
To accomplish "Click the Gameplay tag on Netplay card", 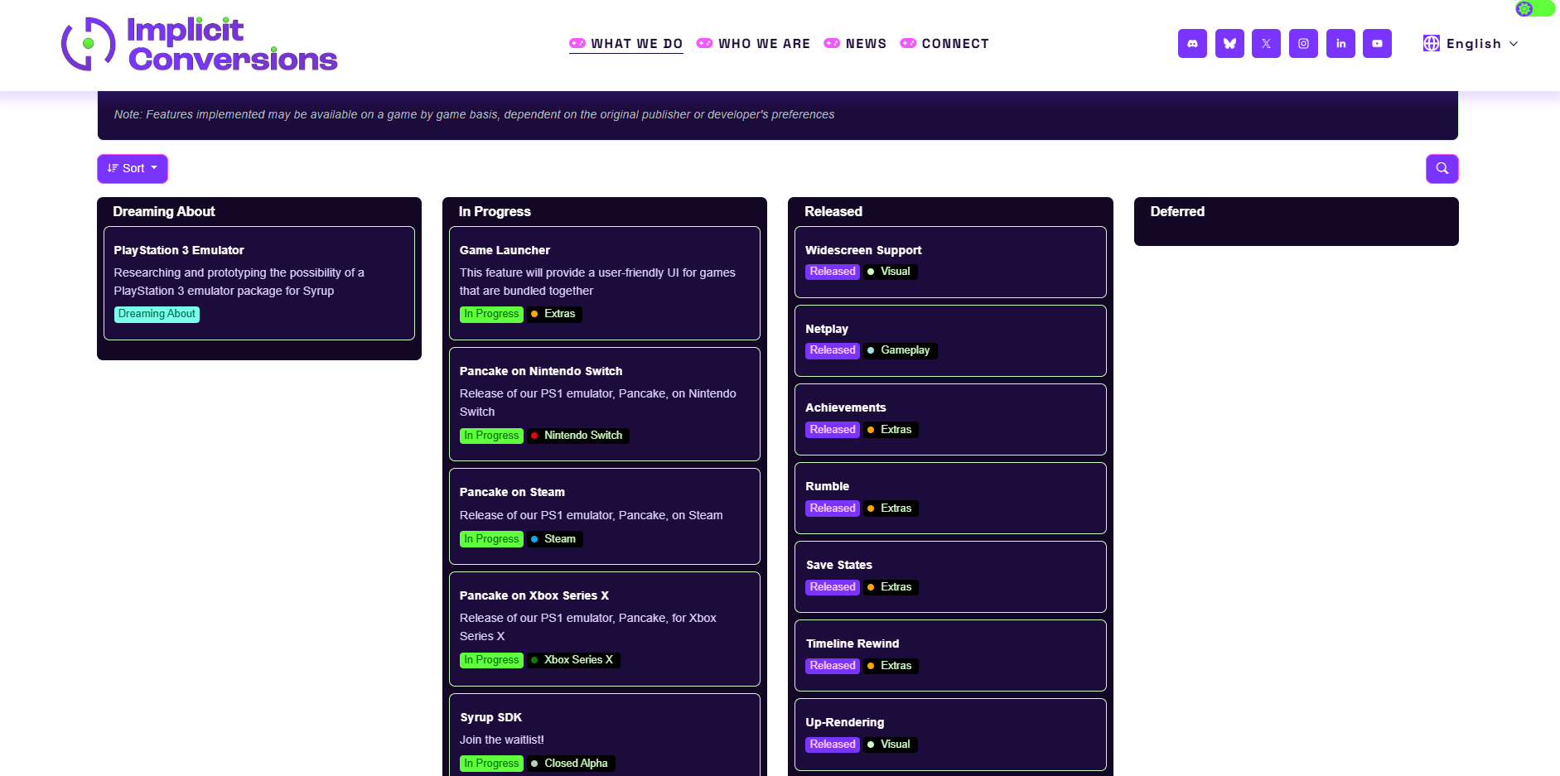I will click(900, 350).
